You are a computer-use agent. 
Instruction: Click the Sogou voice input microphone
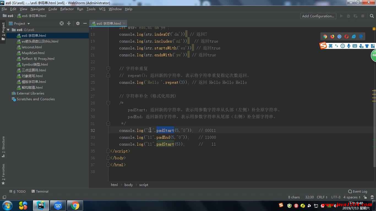tap(349, 46)
